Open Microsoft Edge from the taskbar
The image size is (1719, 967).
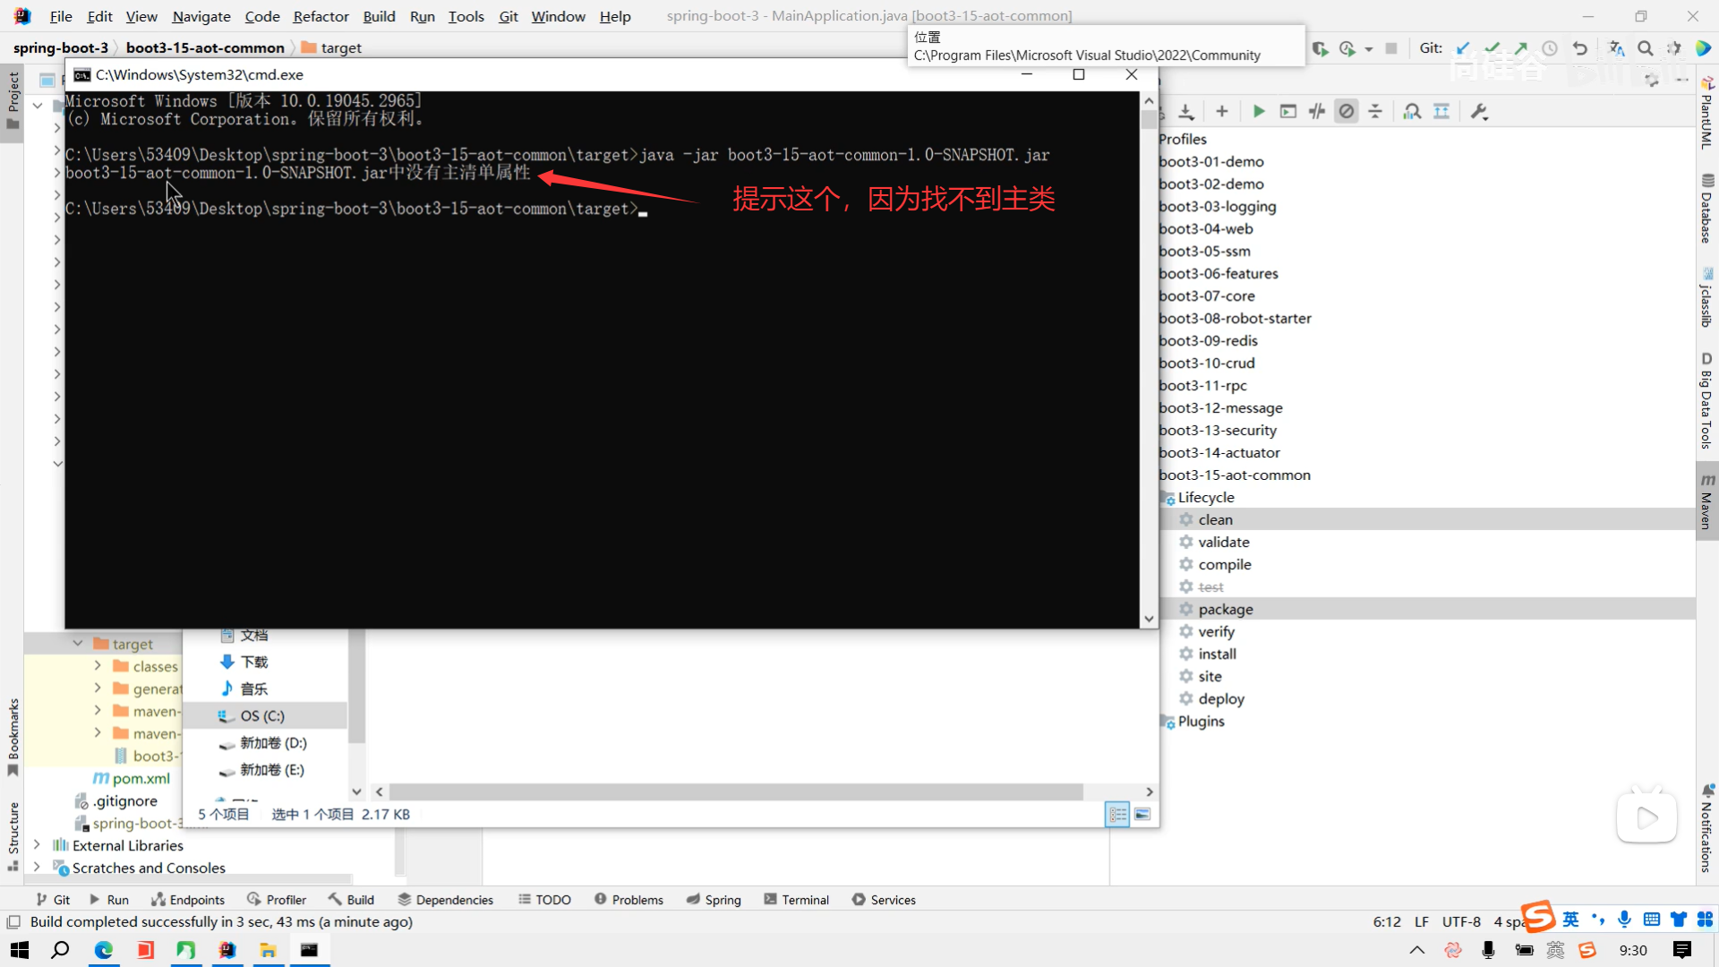point(104,950)
